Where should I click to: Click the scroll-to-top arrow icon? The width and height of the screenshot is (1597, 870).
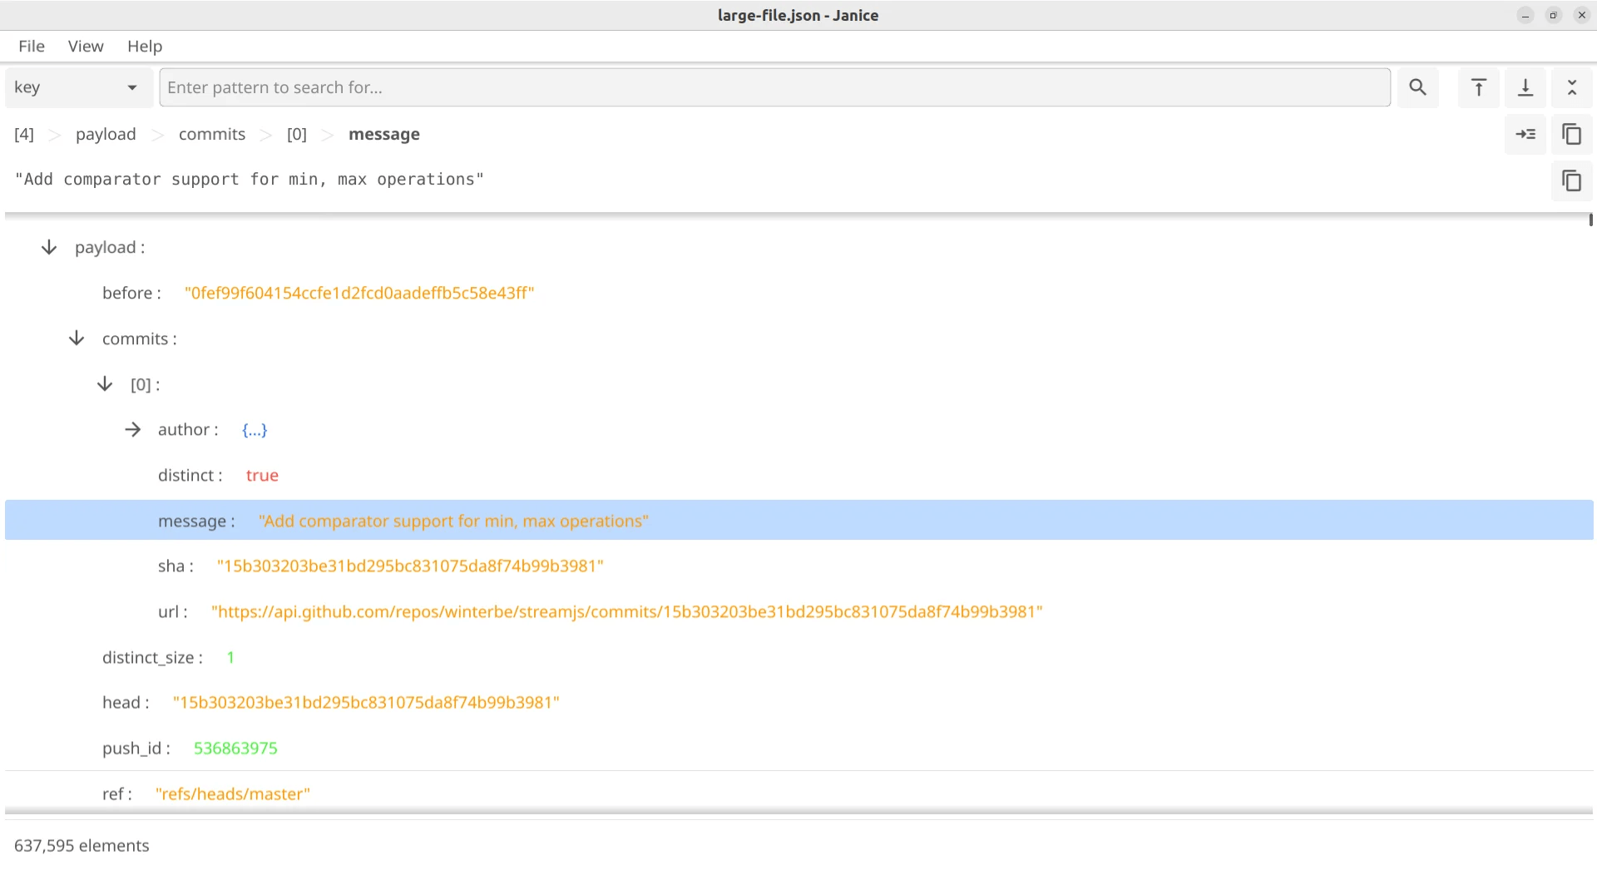1478,87
